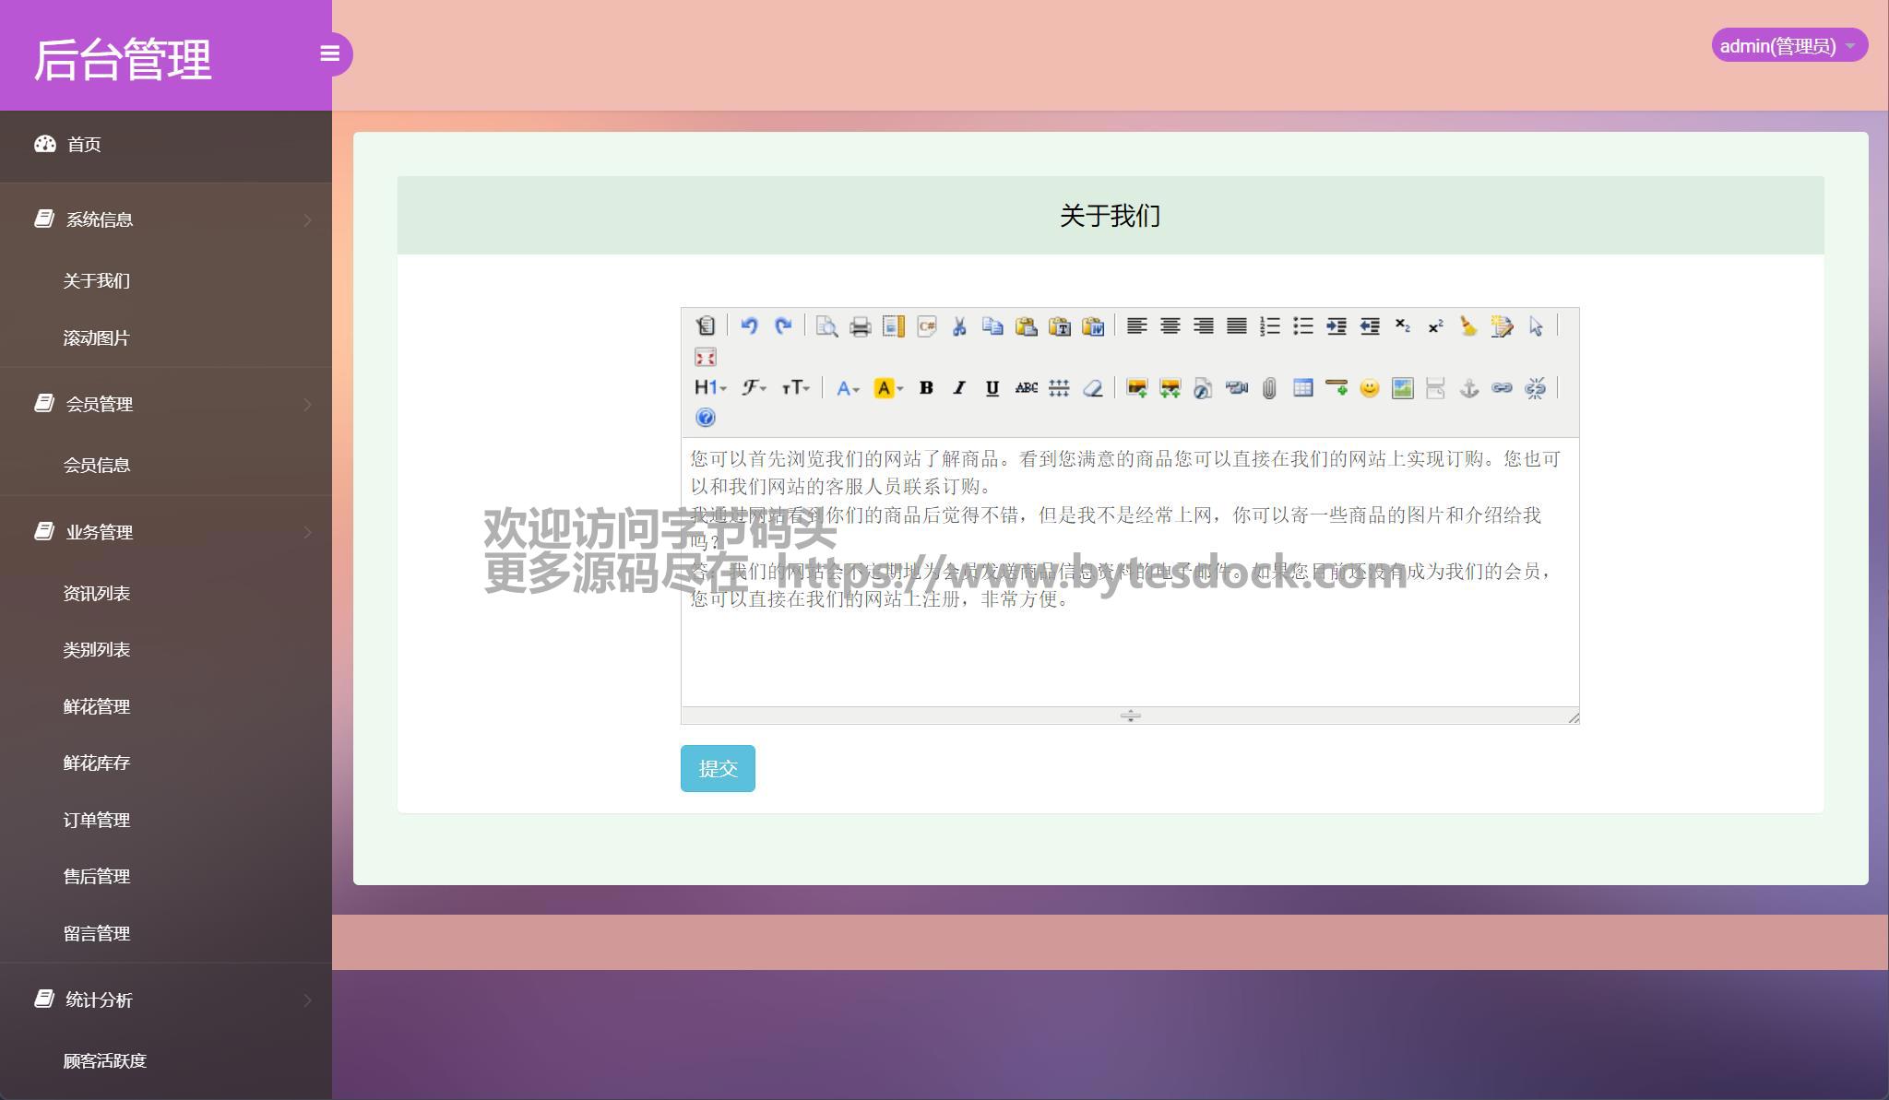The height and width of the screenshot is (1100, 1889).
Task: Click the scissors cut icon
Action: click(959, 326)
